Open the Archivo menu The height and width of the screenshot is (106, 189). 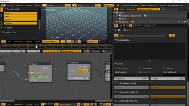click(x=10, y=5)
